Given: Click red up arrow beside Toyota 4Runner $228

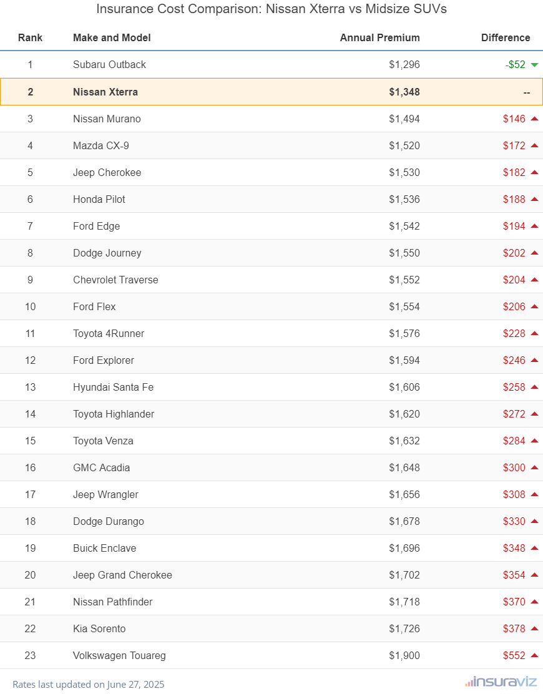Looking at the screenshot, I should coord(534,333).
